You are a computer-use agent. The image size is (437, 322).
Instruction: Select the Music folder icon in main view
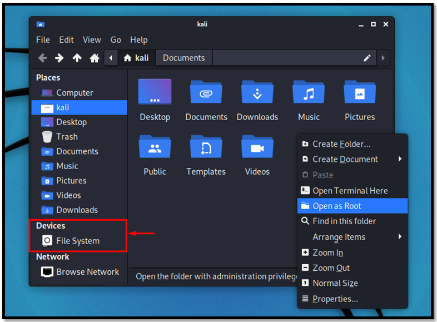pyautogui.click(x=309, y=92)
